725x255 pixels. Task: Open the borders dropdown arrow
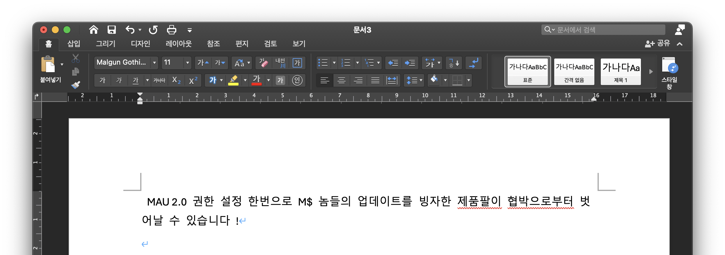pyautogui.click(x=469, y=80)
